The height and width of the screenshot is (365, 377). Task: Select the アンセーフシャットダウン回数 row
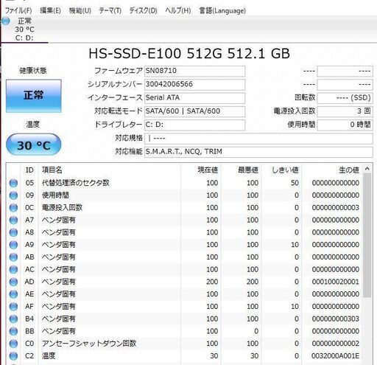tap(184, 344)
